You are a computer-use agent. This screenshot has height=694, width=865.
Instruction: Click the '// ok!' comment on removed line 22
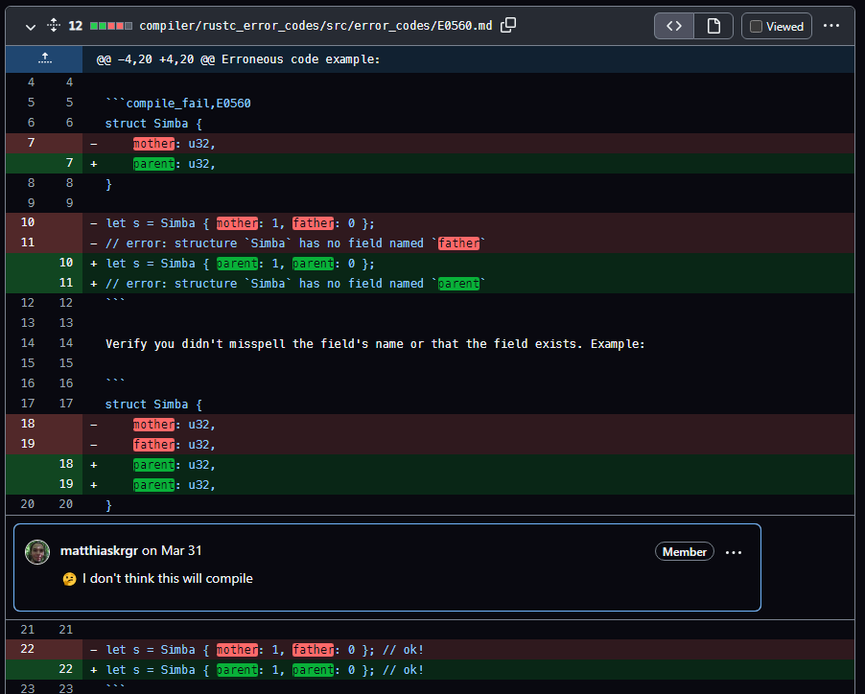(x=404, y=650)
